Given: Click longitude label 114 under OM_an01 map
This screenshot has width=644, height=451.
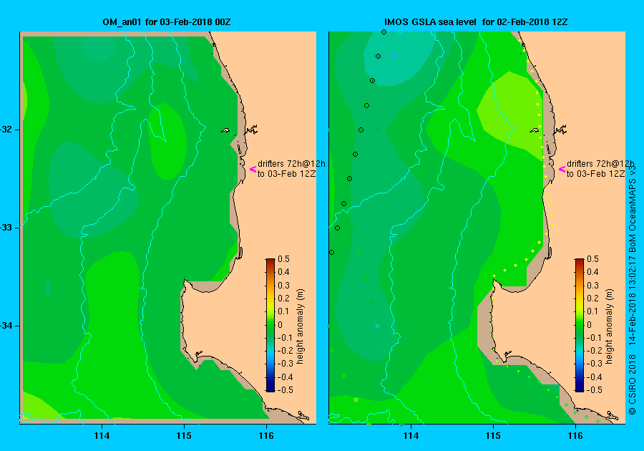Looking at the screenshot, I should tap(102, 436).
